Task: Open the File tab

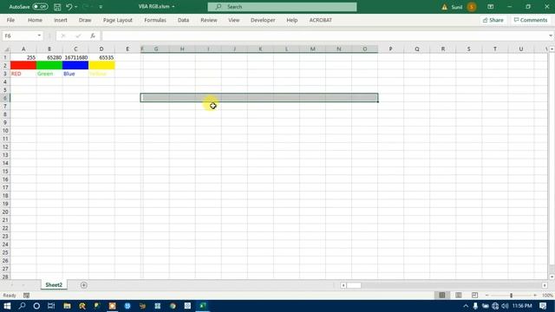Action: pos(10,20)
